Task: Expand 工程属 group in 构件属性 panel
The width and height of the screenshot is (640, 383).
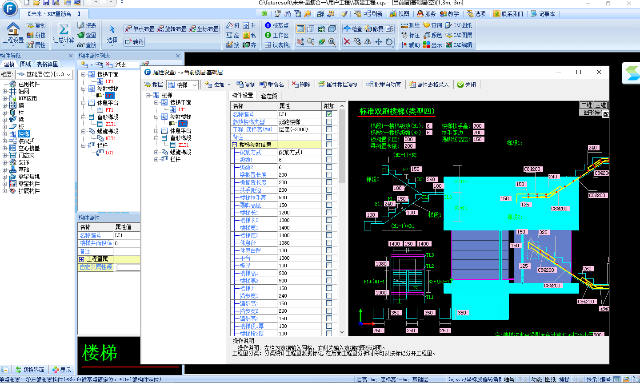Action: [x=82, y=259]
